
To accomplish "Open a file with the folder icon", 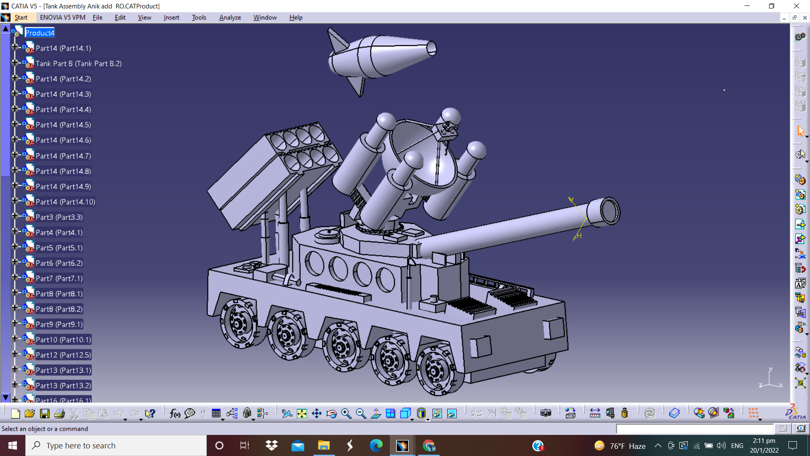I will [x=30, y=413].
